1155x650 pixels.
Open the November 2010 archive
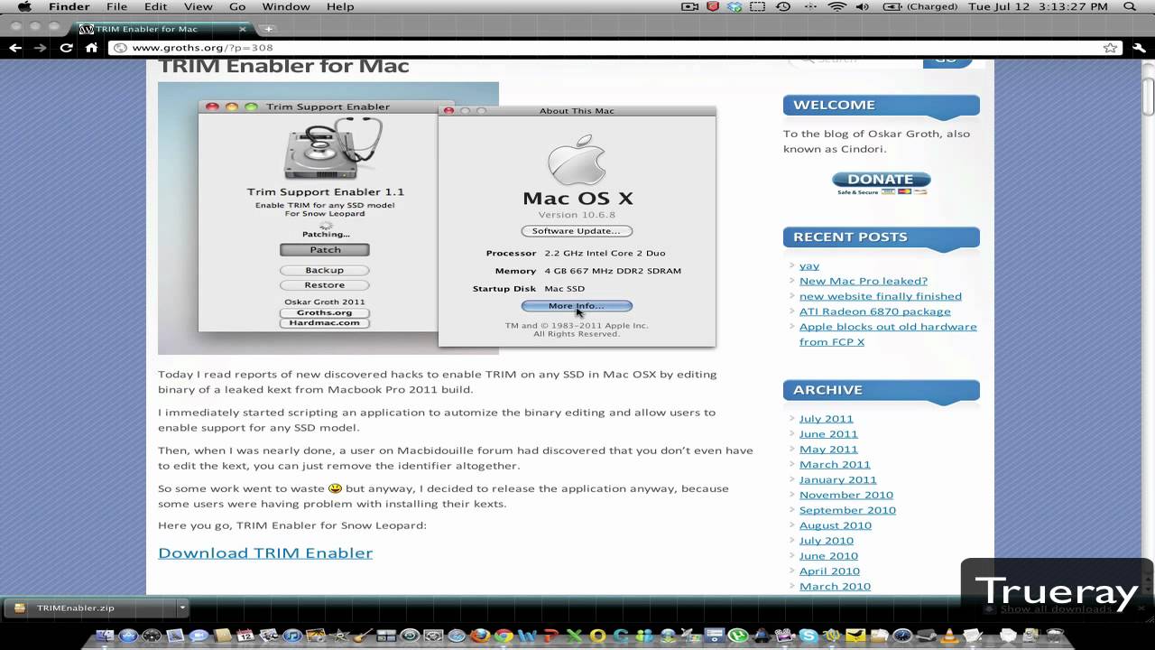point(846,495)
